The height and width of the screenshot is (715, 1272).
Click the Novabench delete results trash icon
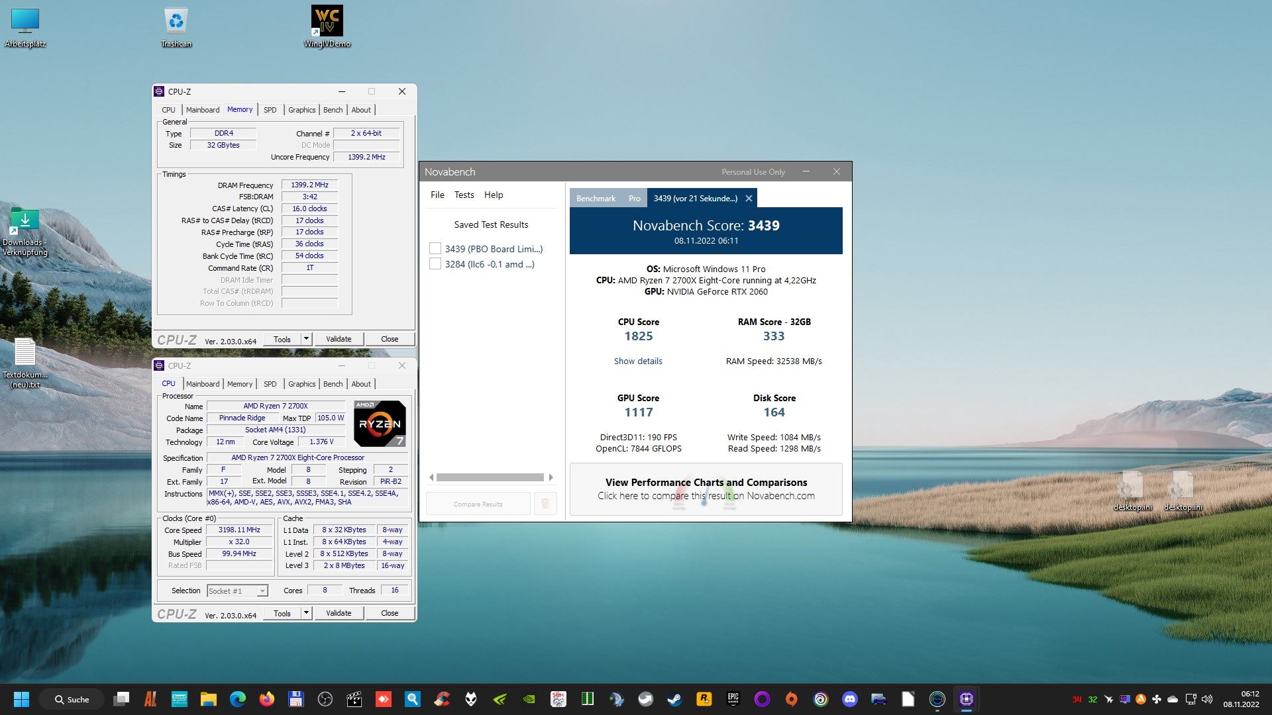[545, 504]
